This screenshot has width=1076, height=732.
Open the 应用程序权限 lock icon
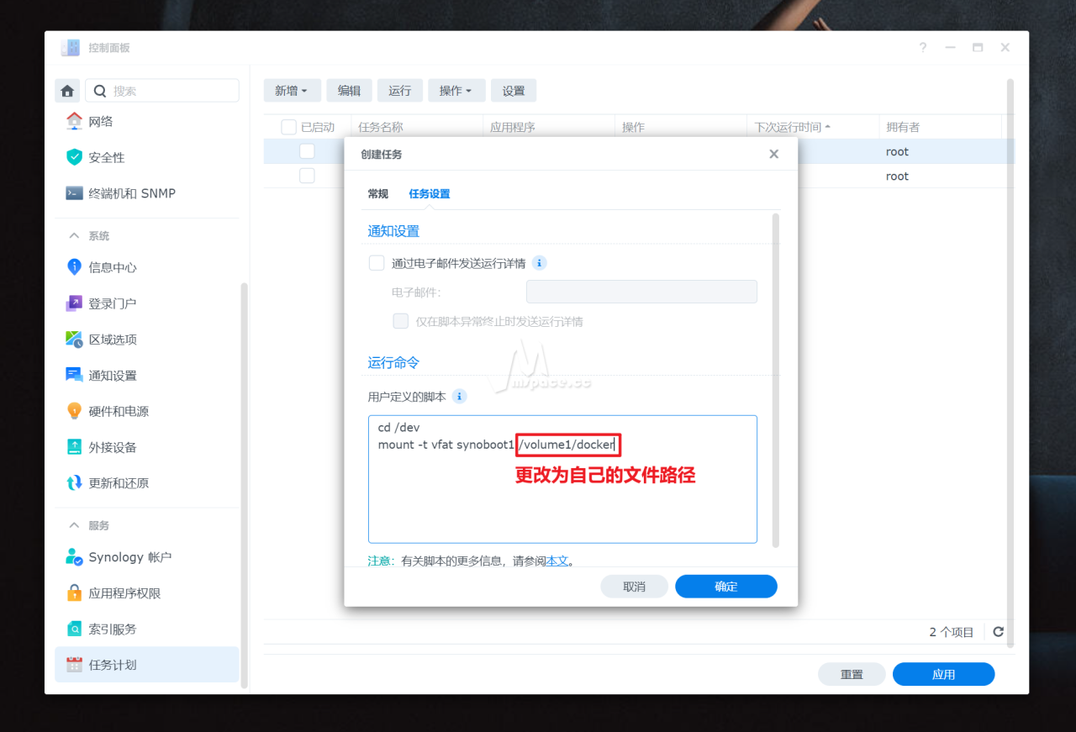pyautogui.click(x=74, y=593)
